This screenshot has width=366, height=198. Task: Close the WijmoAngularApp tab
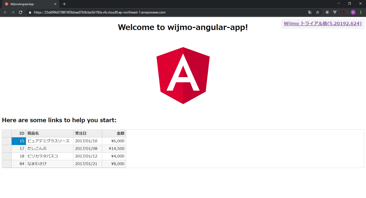[x=55, y=4]
